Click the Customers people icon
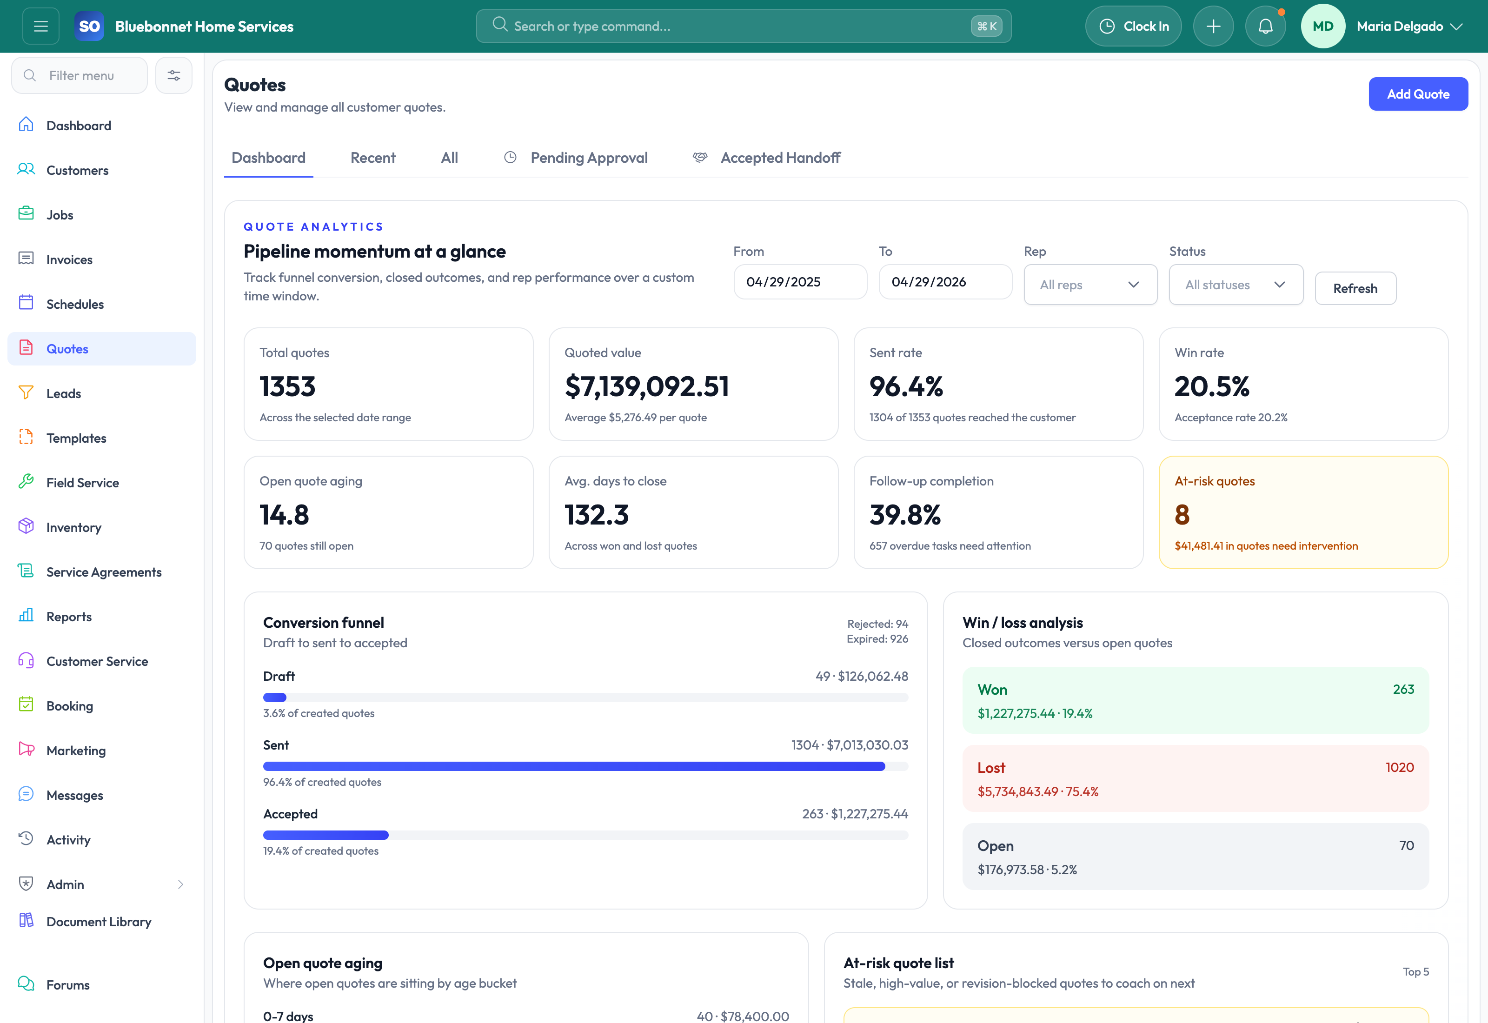1488x1023 pixels. (27, 169)
